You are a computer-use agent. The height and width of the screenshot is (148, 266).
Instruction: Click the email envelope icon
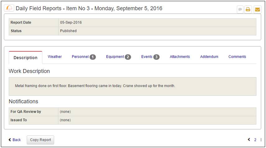click(x=257, y=10)
